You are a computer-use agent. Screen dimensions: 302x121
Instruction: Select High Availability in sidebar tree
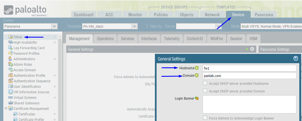pyautogui.click(x=25, y=42)
